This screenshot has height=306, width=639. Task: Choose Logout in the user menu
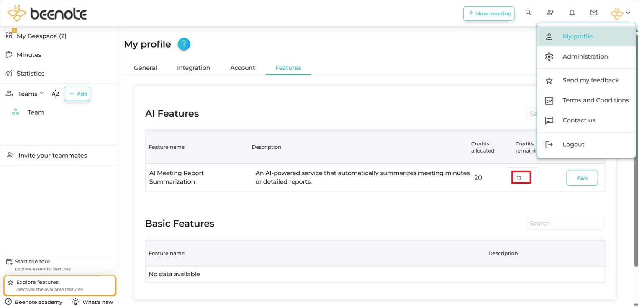click(573, 145)
